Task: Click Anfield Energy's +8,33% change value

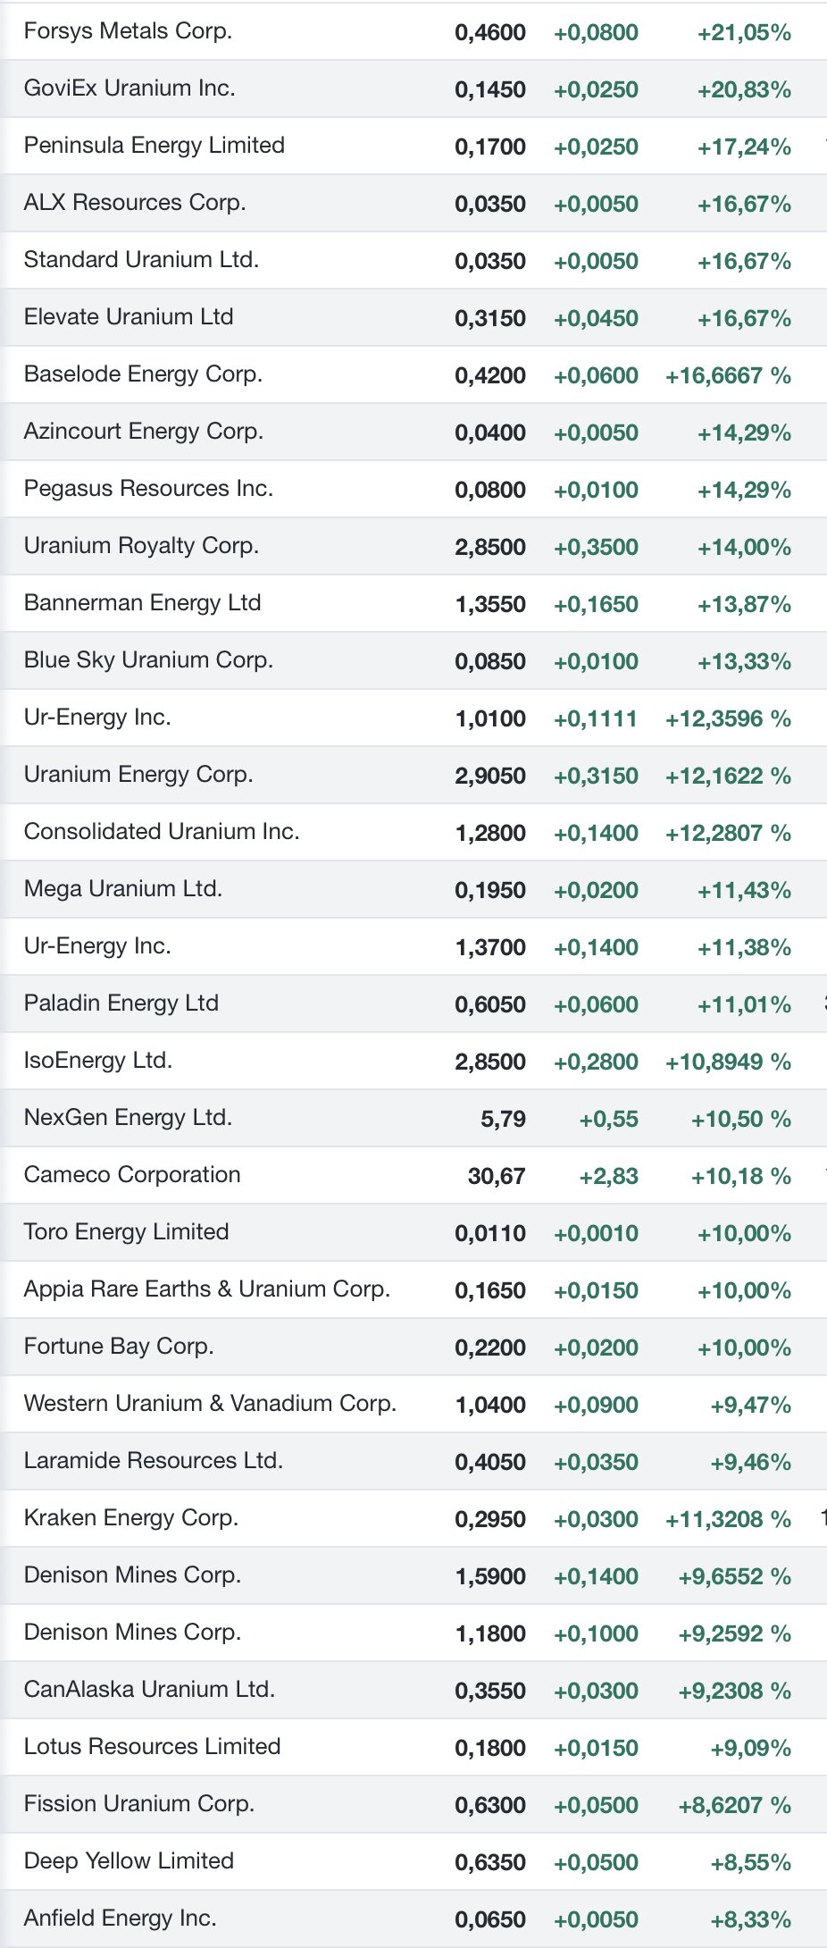Action: pyautogui.click(x=750, y=1920)
